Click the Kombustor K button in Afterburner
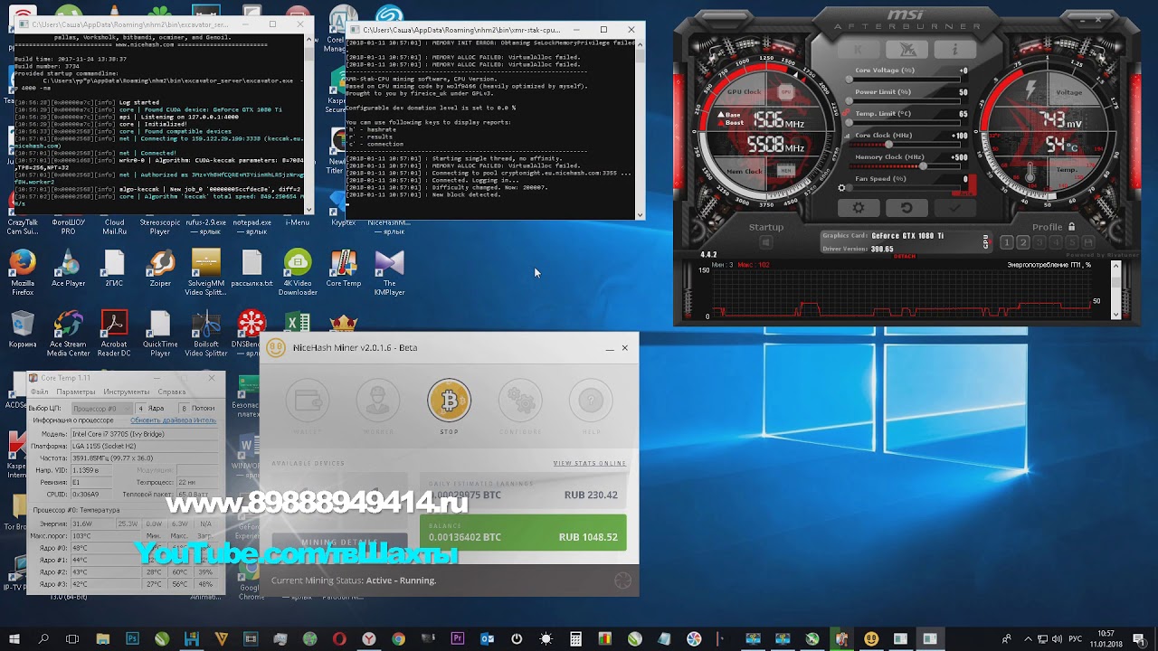The image size is (1158, 651). pos(858,50)
